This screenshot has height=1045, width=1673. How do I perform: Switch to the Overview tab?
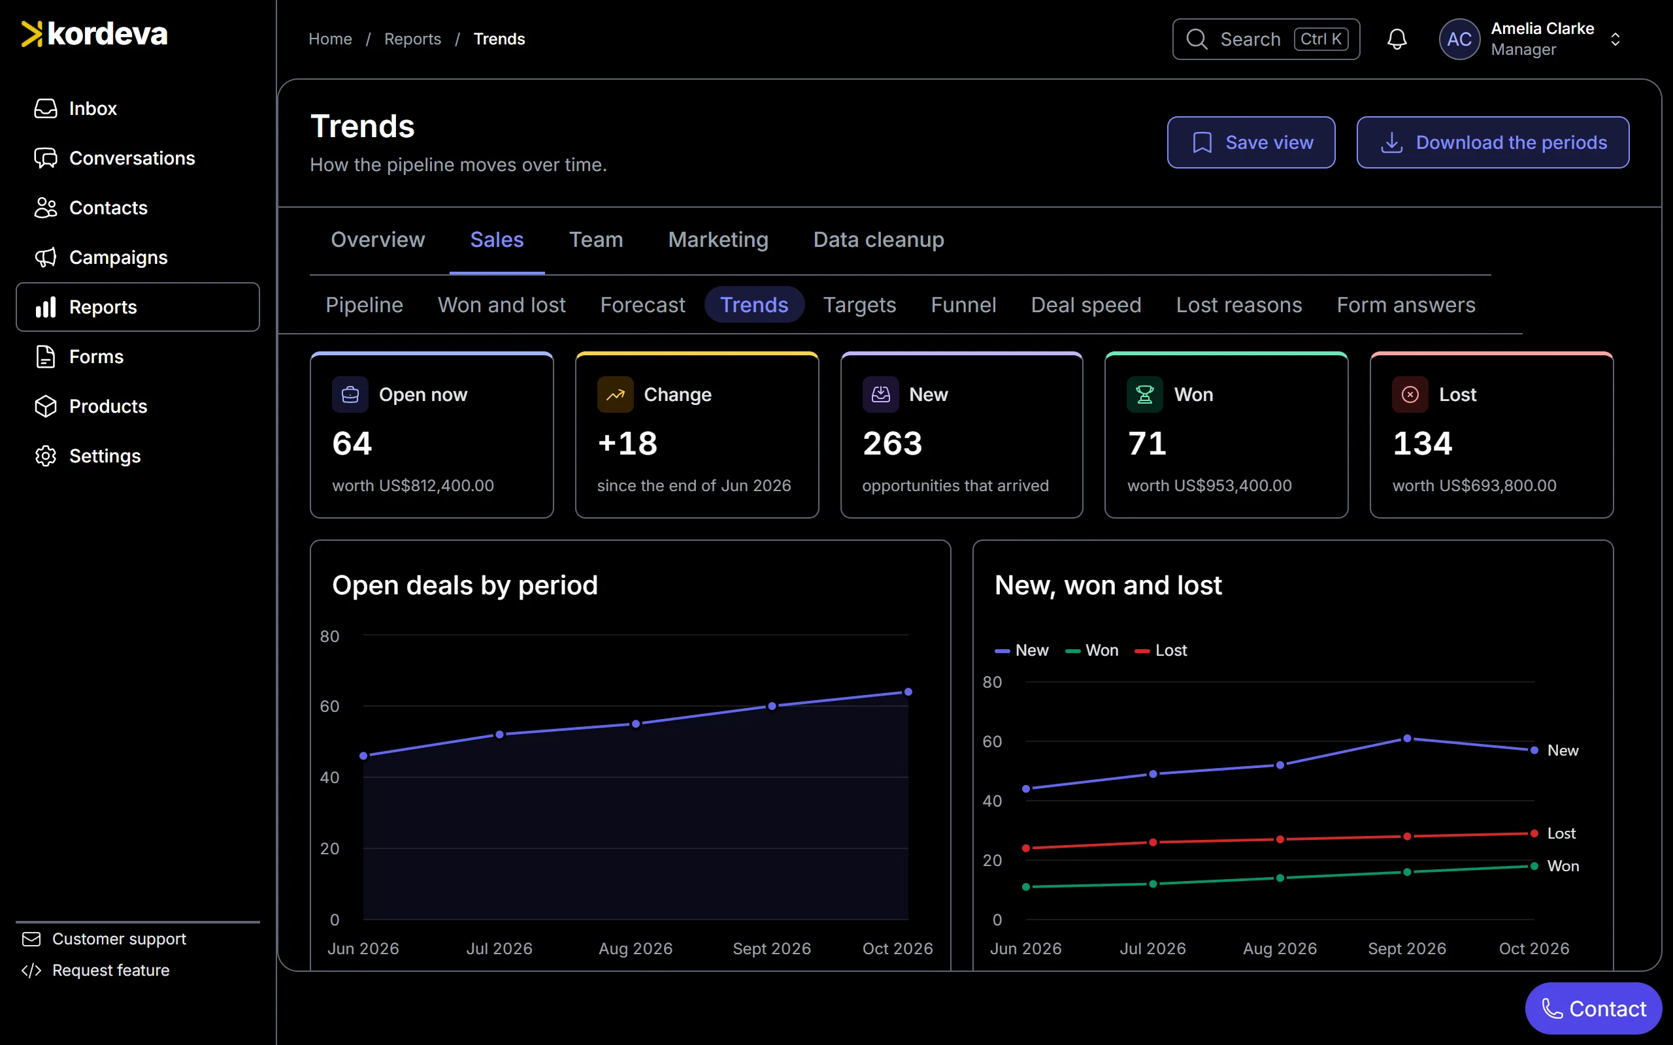pos(378,240)
